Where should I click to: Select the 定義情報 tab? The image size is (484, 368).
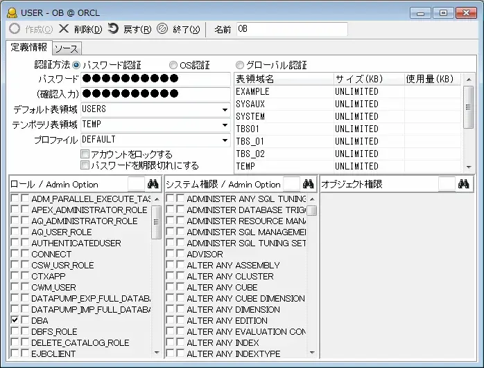point(29,48)
